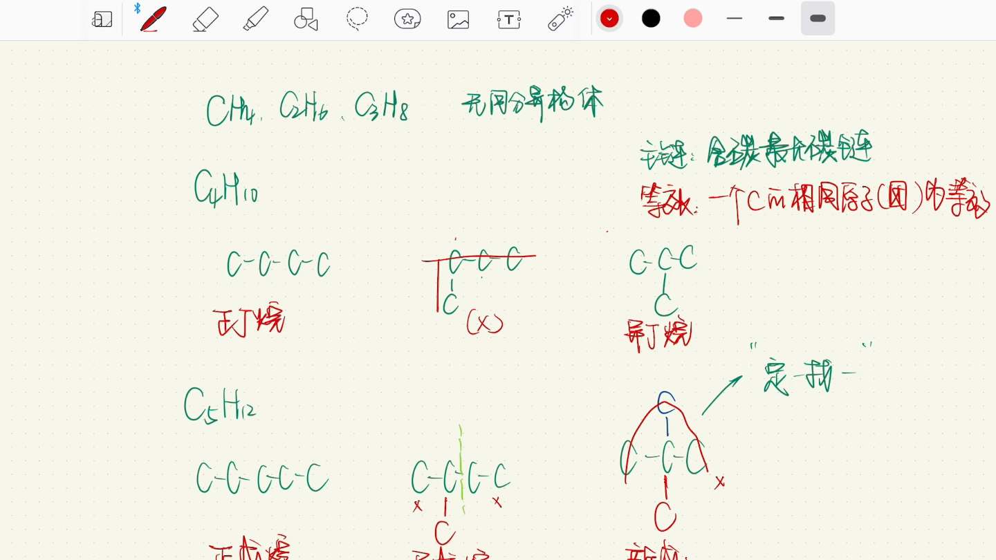The width and height of the screenshot is (996, 560).
Task: Select the Lasso selection tool
Action: point(357,19)
